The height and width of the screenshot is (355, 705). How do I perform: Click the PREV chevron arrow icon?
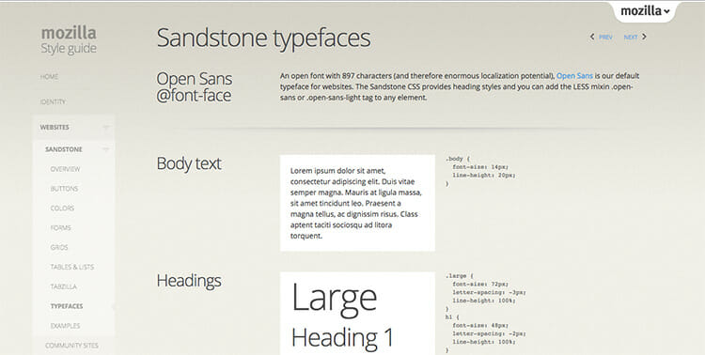(592, 37)
